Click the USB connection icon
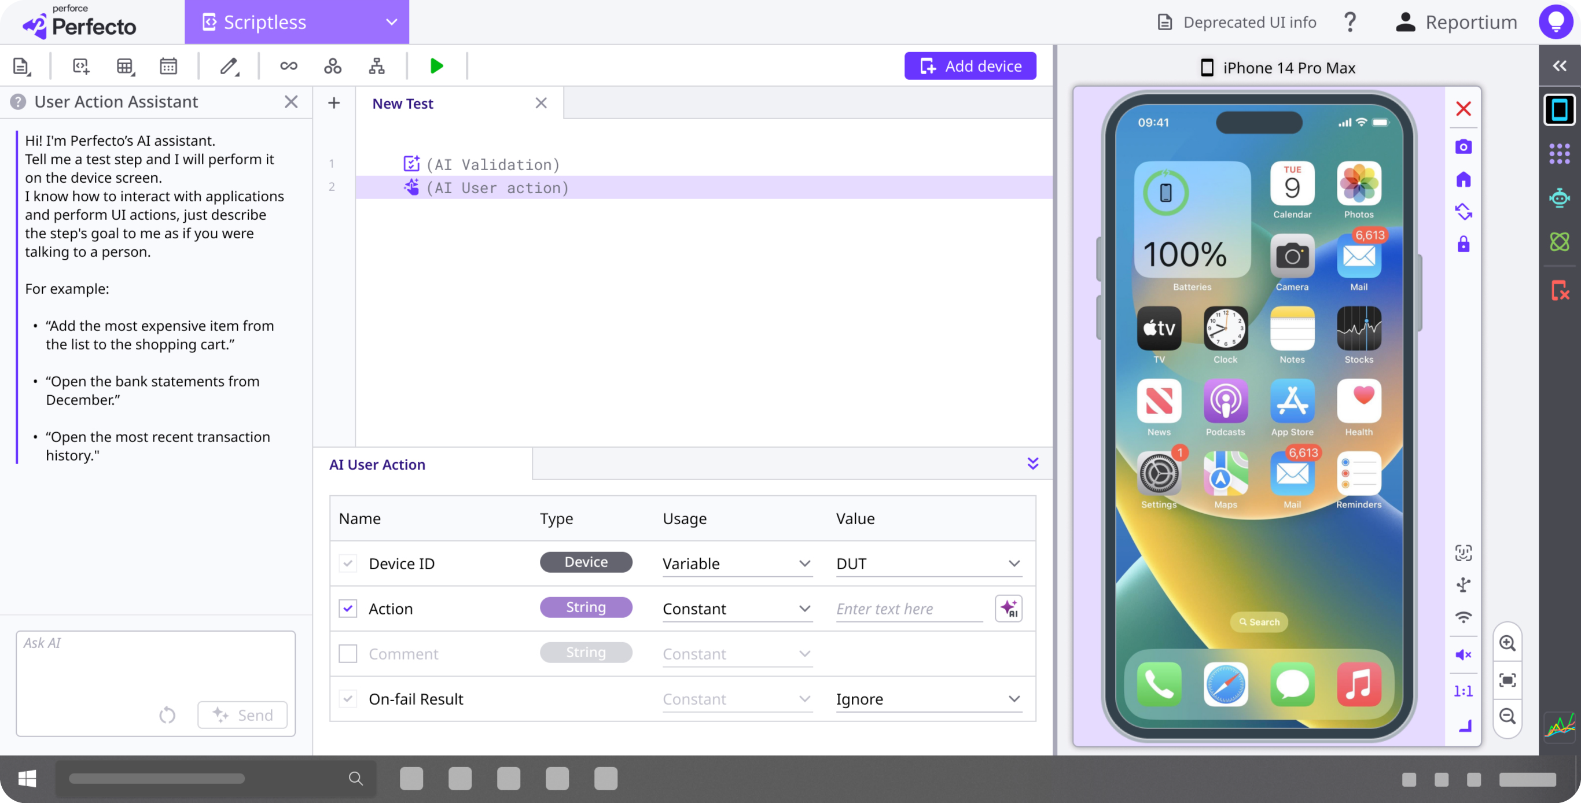The width and height of the screenshot is (1581, 803). (1463, 585)
